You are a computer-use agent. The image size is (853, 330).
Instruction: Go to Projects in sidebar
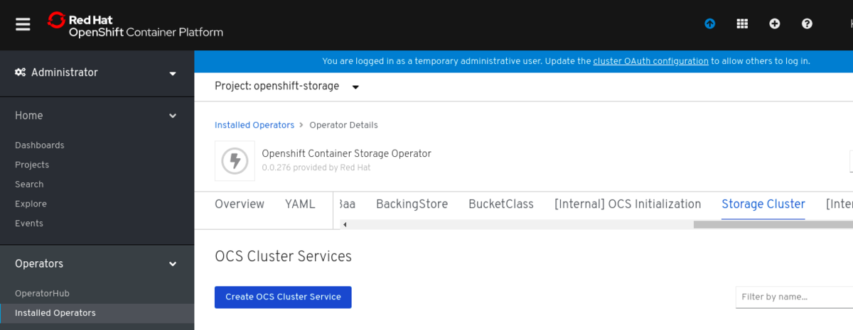[x=32, y=165]
